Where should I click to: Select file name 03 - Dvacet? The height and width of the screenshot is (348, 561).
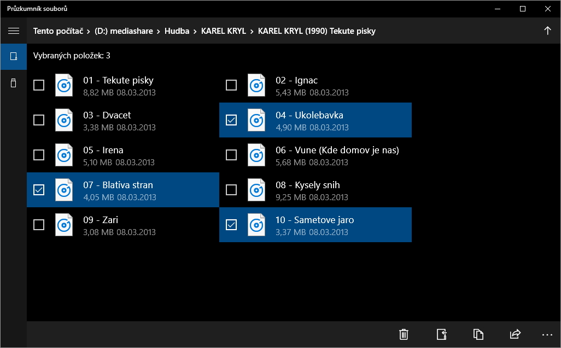point(107,115)
